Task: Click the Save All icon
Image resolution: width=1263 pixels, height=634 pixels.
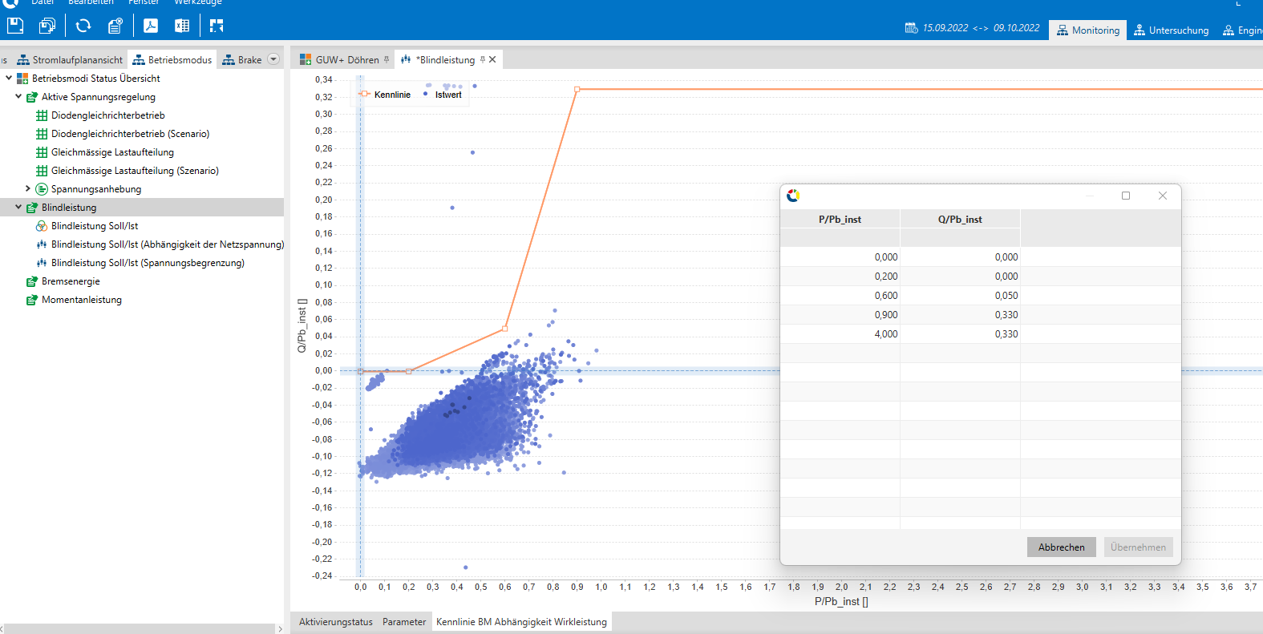Action: tap(47, 26)
